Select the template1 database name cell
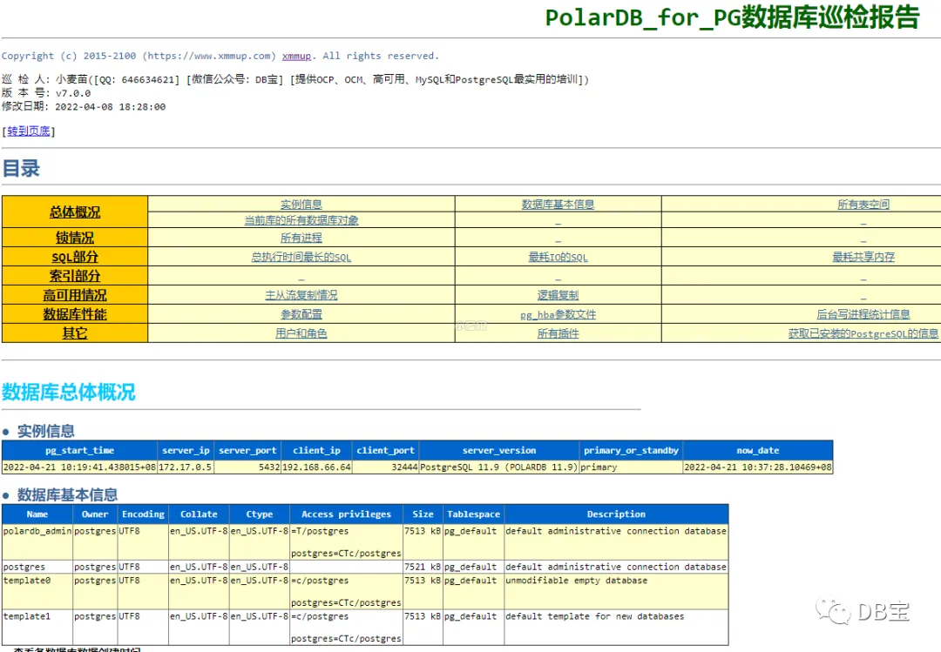941x652 pixels. click(37, 628)
